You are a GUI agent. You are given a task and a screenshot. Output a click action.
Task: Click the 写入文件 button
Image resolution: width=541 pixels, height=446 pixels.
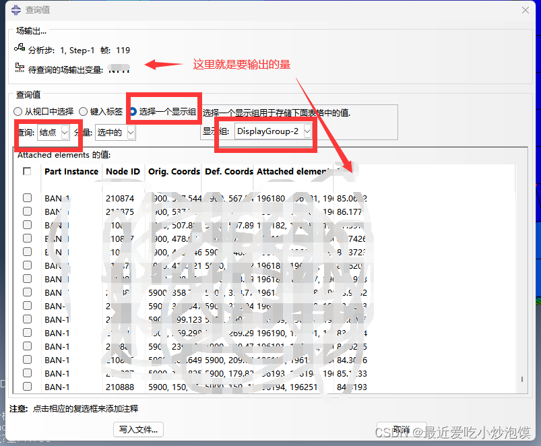click(x=138, y=429)
